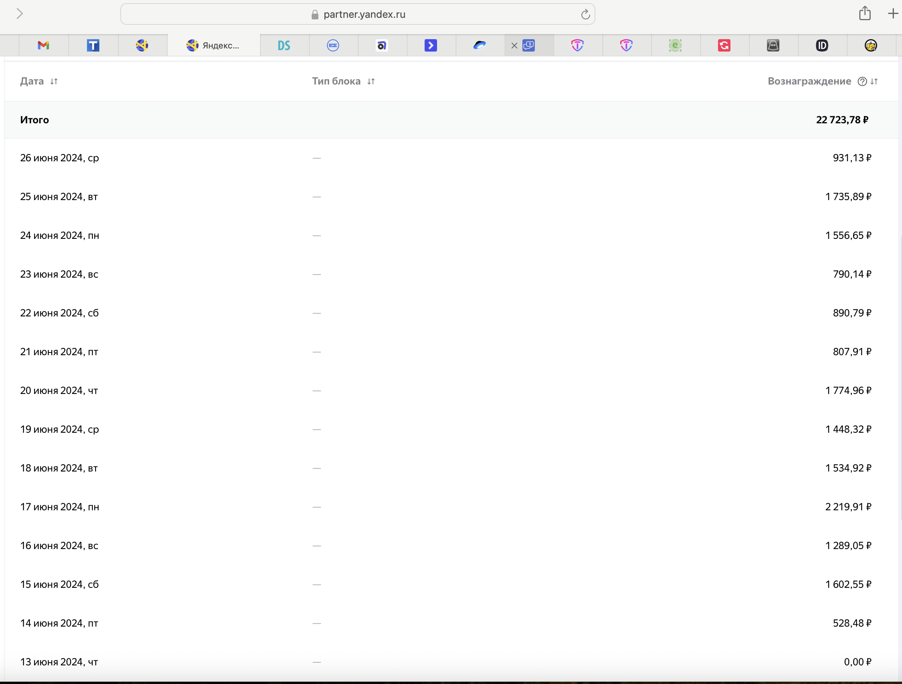The height and width of the screenshot is (684, 902).
Task: Click the forward navigation arrow
Action: pyautogui.click(x=19, y=14)
